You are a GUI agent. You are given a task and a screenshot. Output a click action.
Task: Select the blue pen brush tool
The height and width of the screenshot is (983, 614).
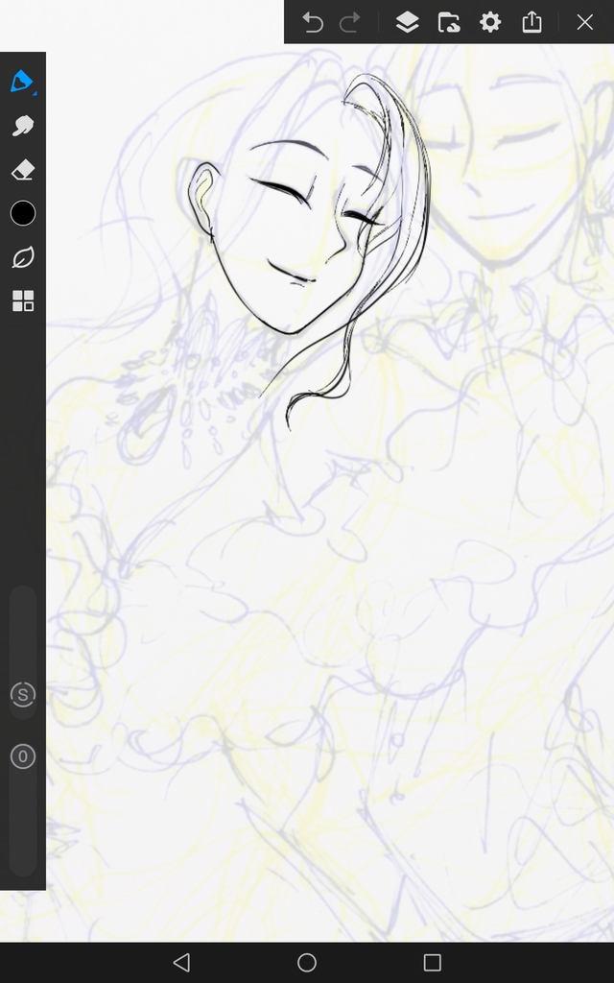23,82
